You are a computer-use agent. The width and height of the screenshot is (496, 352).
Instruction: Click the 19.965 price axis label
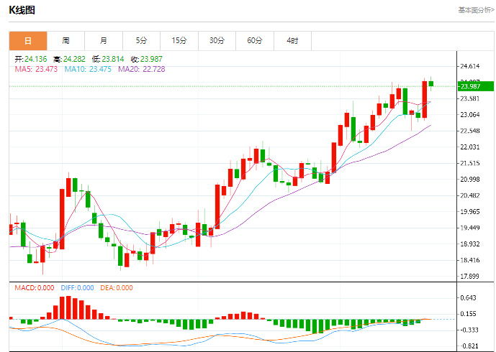click(x=470, y=212)
